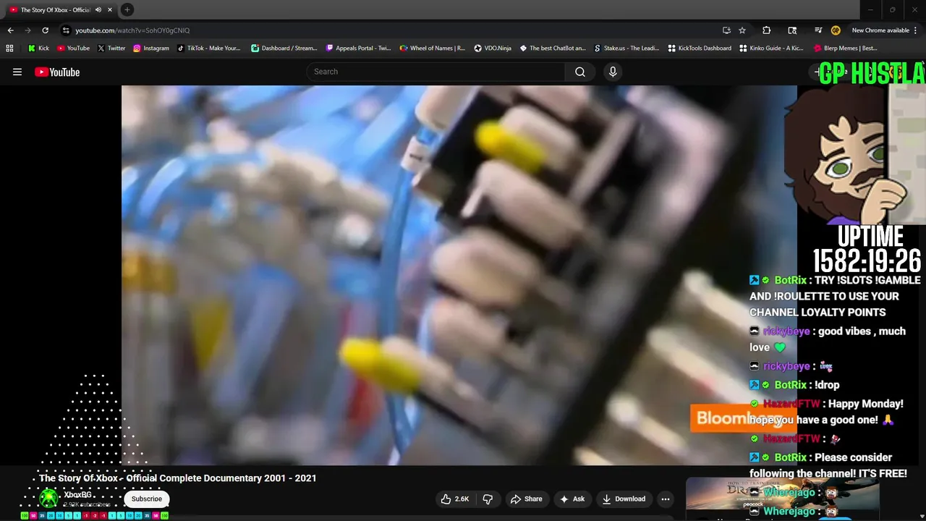Open the Chrome apps grid shortcut

click(x=9, y=48)
